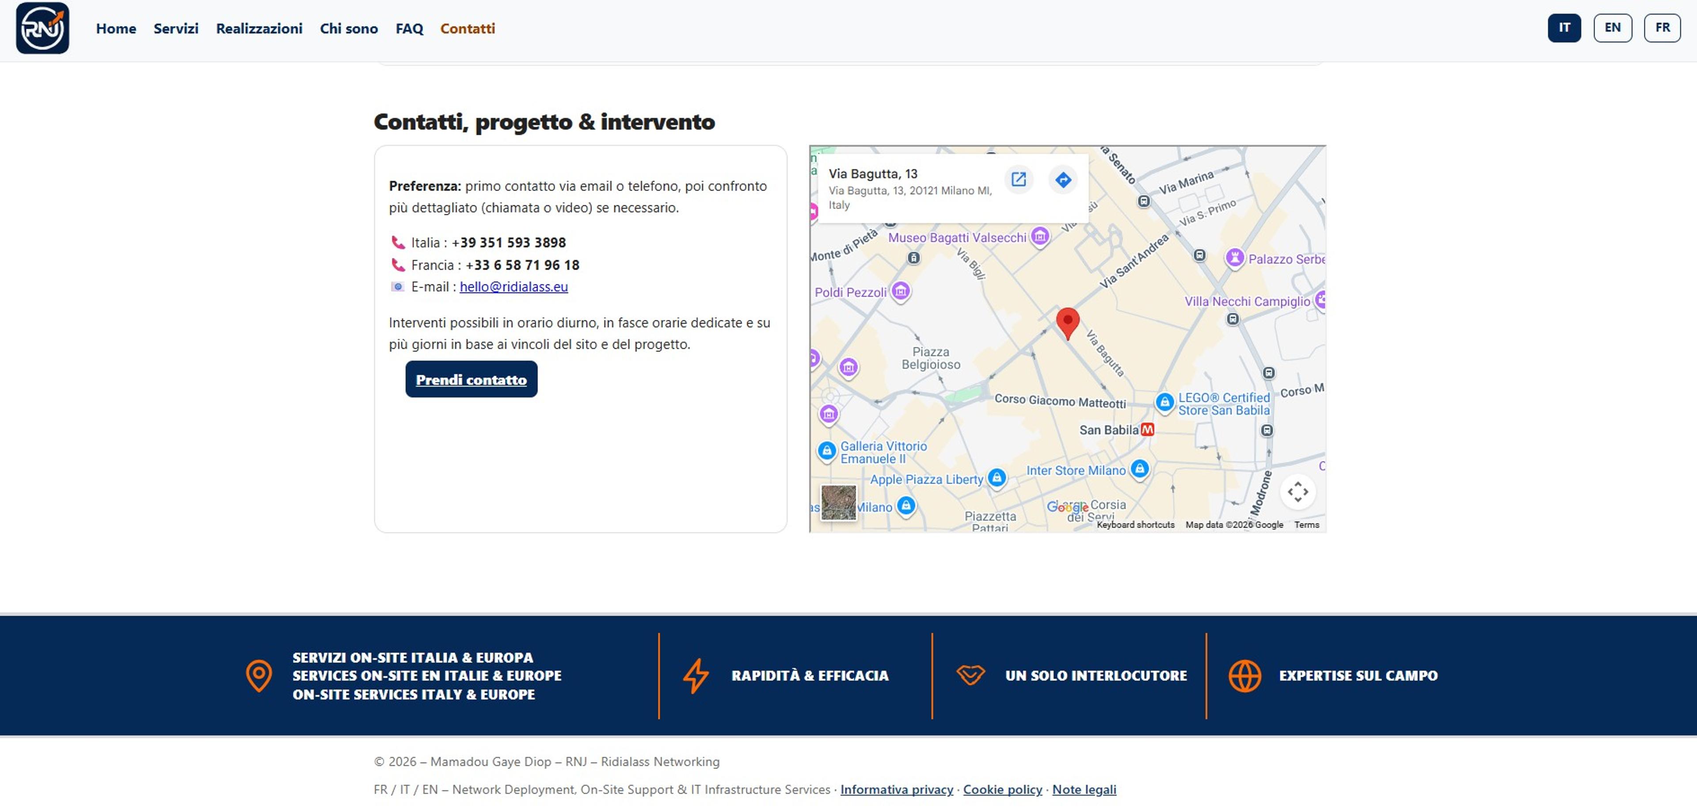Open the FAQ navigation link

409,28
